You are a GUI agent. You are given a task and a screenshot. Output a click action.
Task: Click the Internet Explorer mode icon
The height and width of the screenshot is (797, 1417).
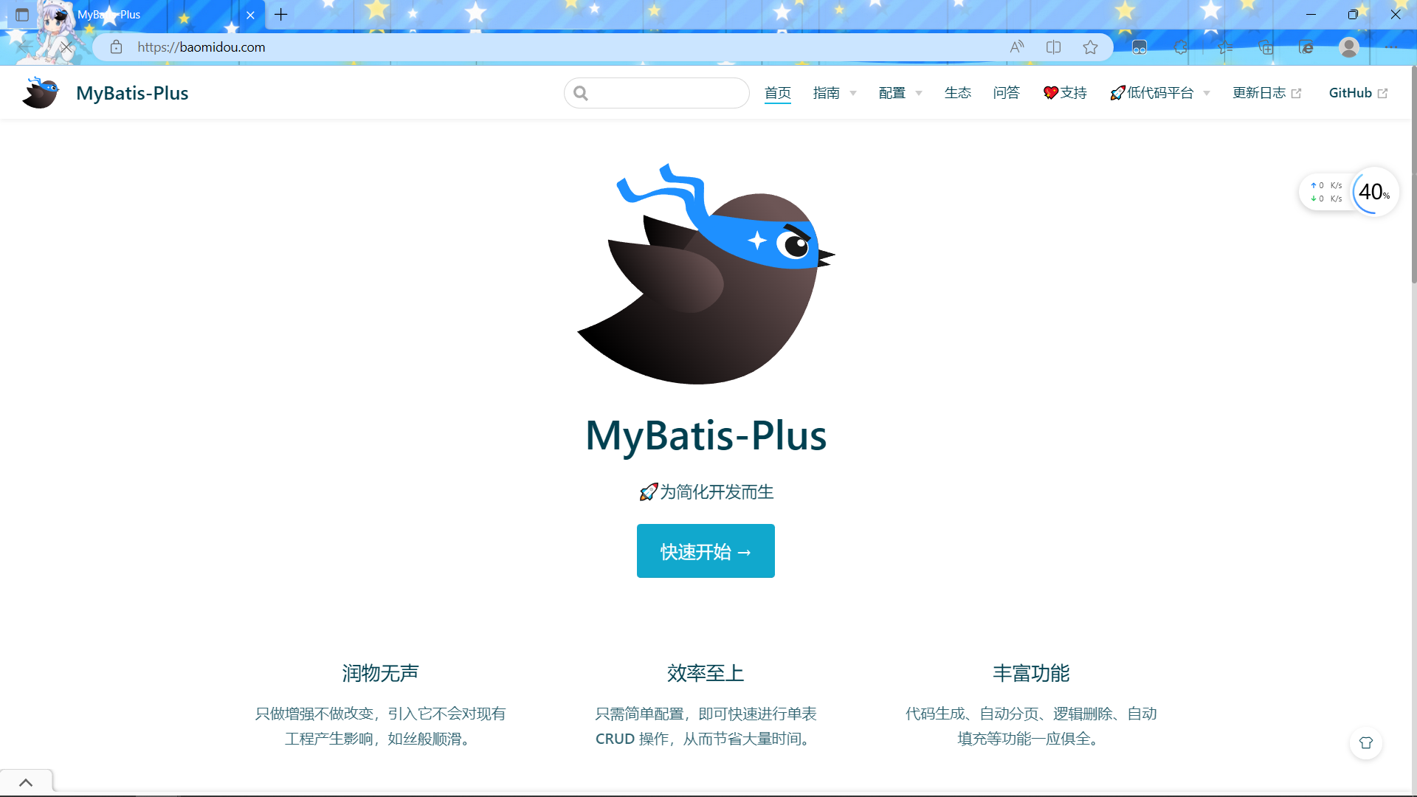1306,47
